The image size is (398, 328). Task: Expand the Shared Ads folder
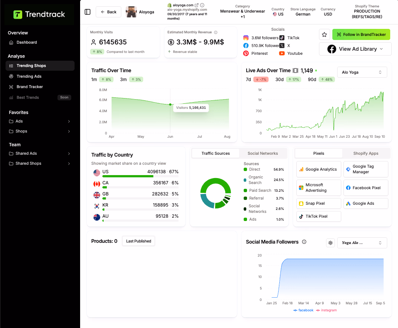point(40,154)
